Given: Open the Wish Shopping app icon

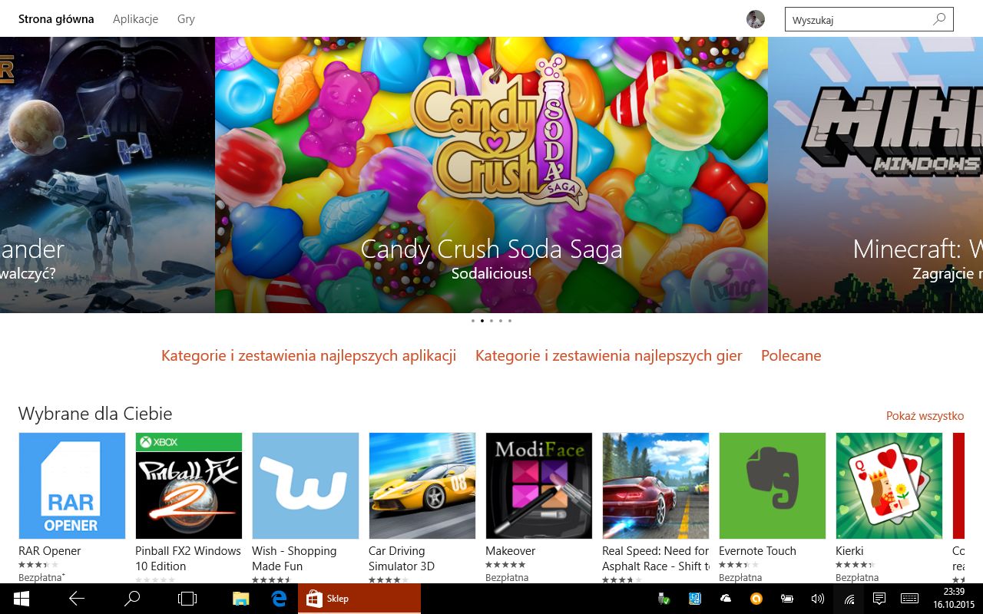Looking at the screenshot, I should pyautogui.click(x=306, y=486).
